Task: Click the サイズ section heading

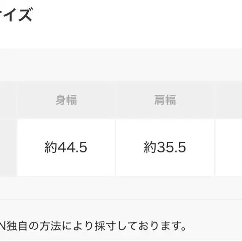Action: [16, 15]
